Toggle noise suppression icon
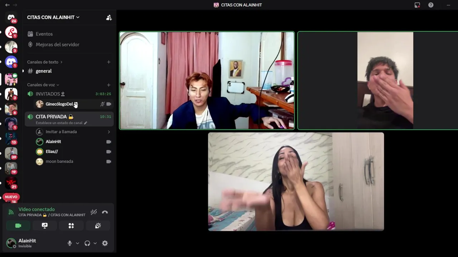 [x=93, y=212]
